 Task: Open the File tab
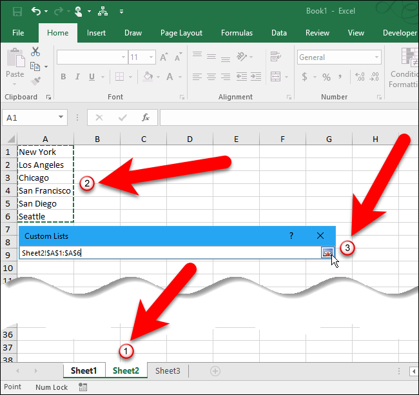[18, 33]
